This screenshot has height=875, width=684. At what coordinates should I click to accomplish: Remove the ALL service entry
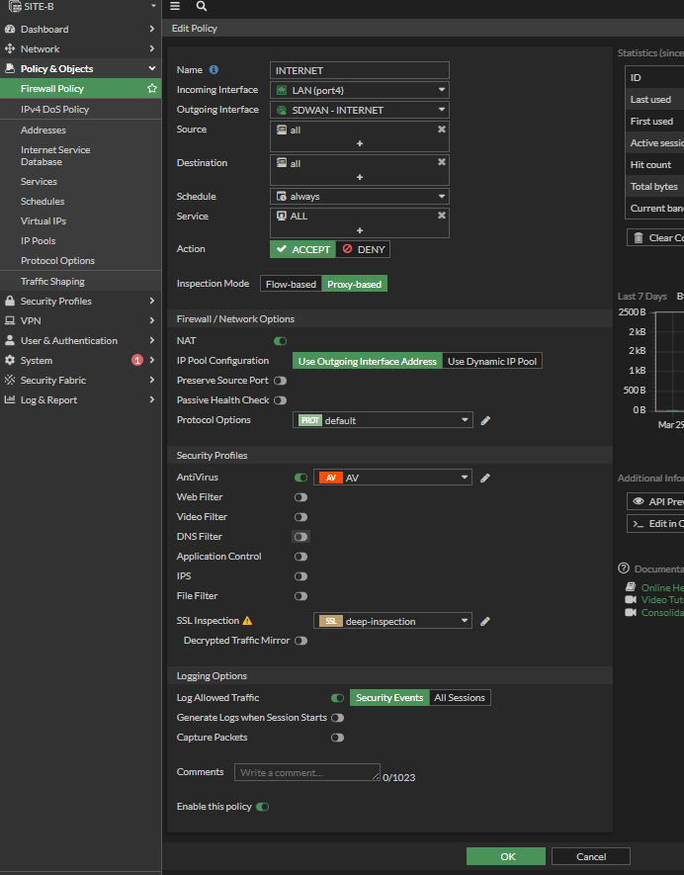point(441,216)
